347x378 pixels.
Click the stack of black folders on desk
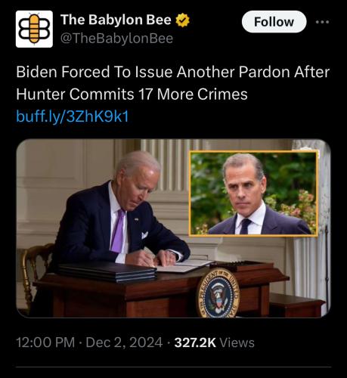[107, 271]
